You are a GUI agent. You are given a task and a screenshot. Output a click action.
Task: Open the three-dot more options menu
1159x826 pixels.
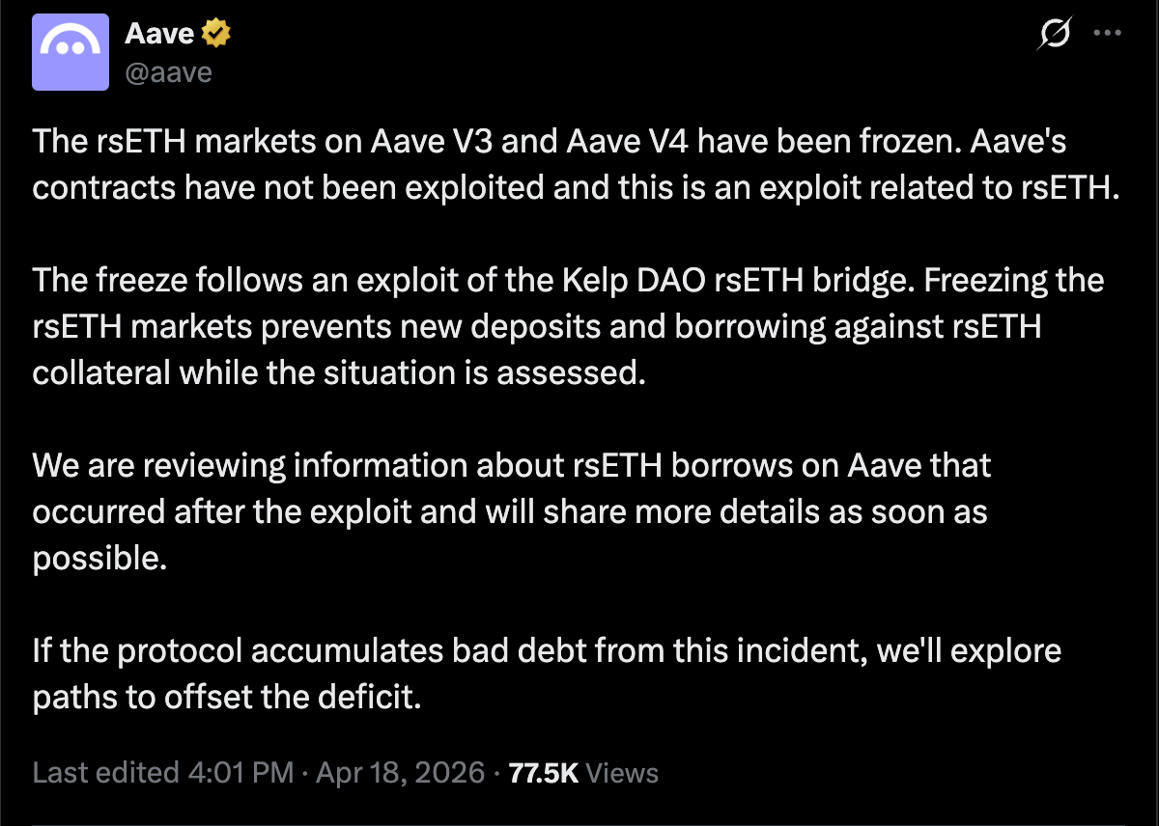pos(1104,34)
